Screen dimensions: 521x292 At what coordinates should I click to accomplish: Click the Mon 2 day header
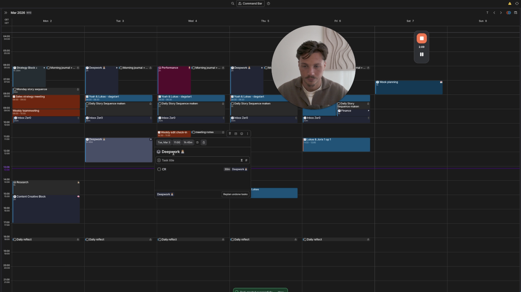[x=47, y=21]
